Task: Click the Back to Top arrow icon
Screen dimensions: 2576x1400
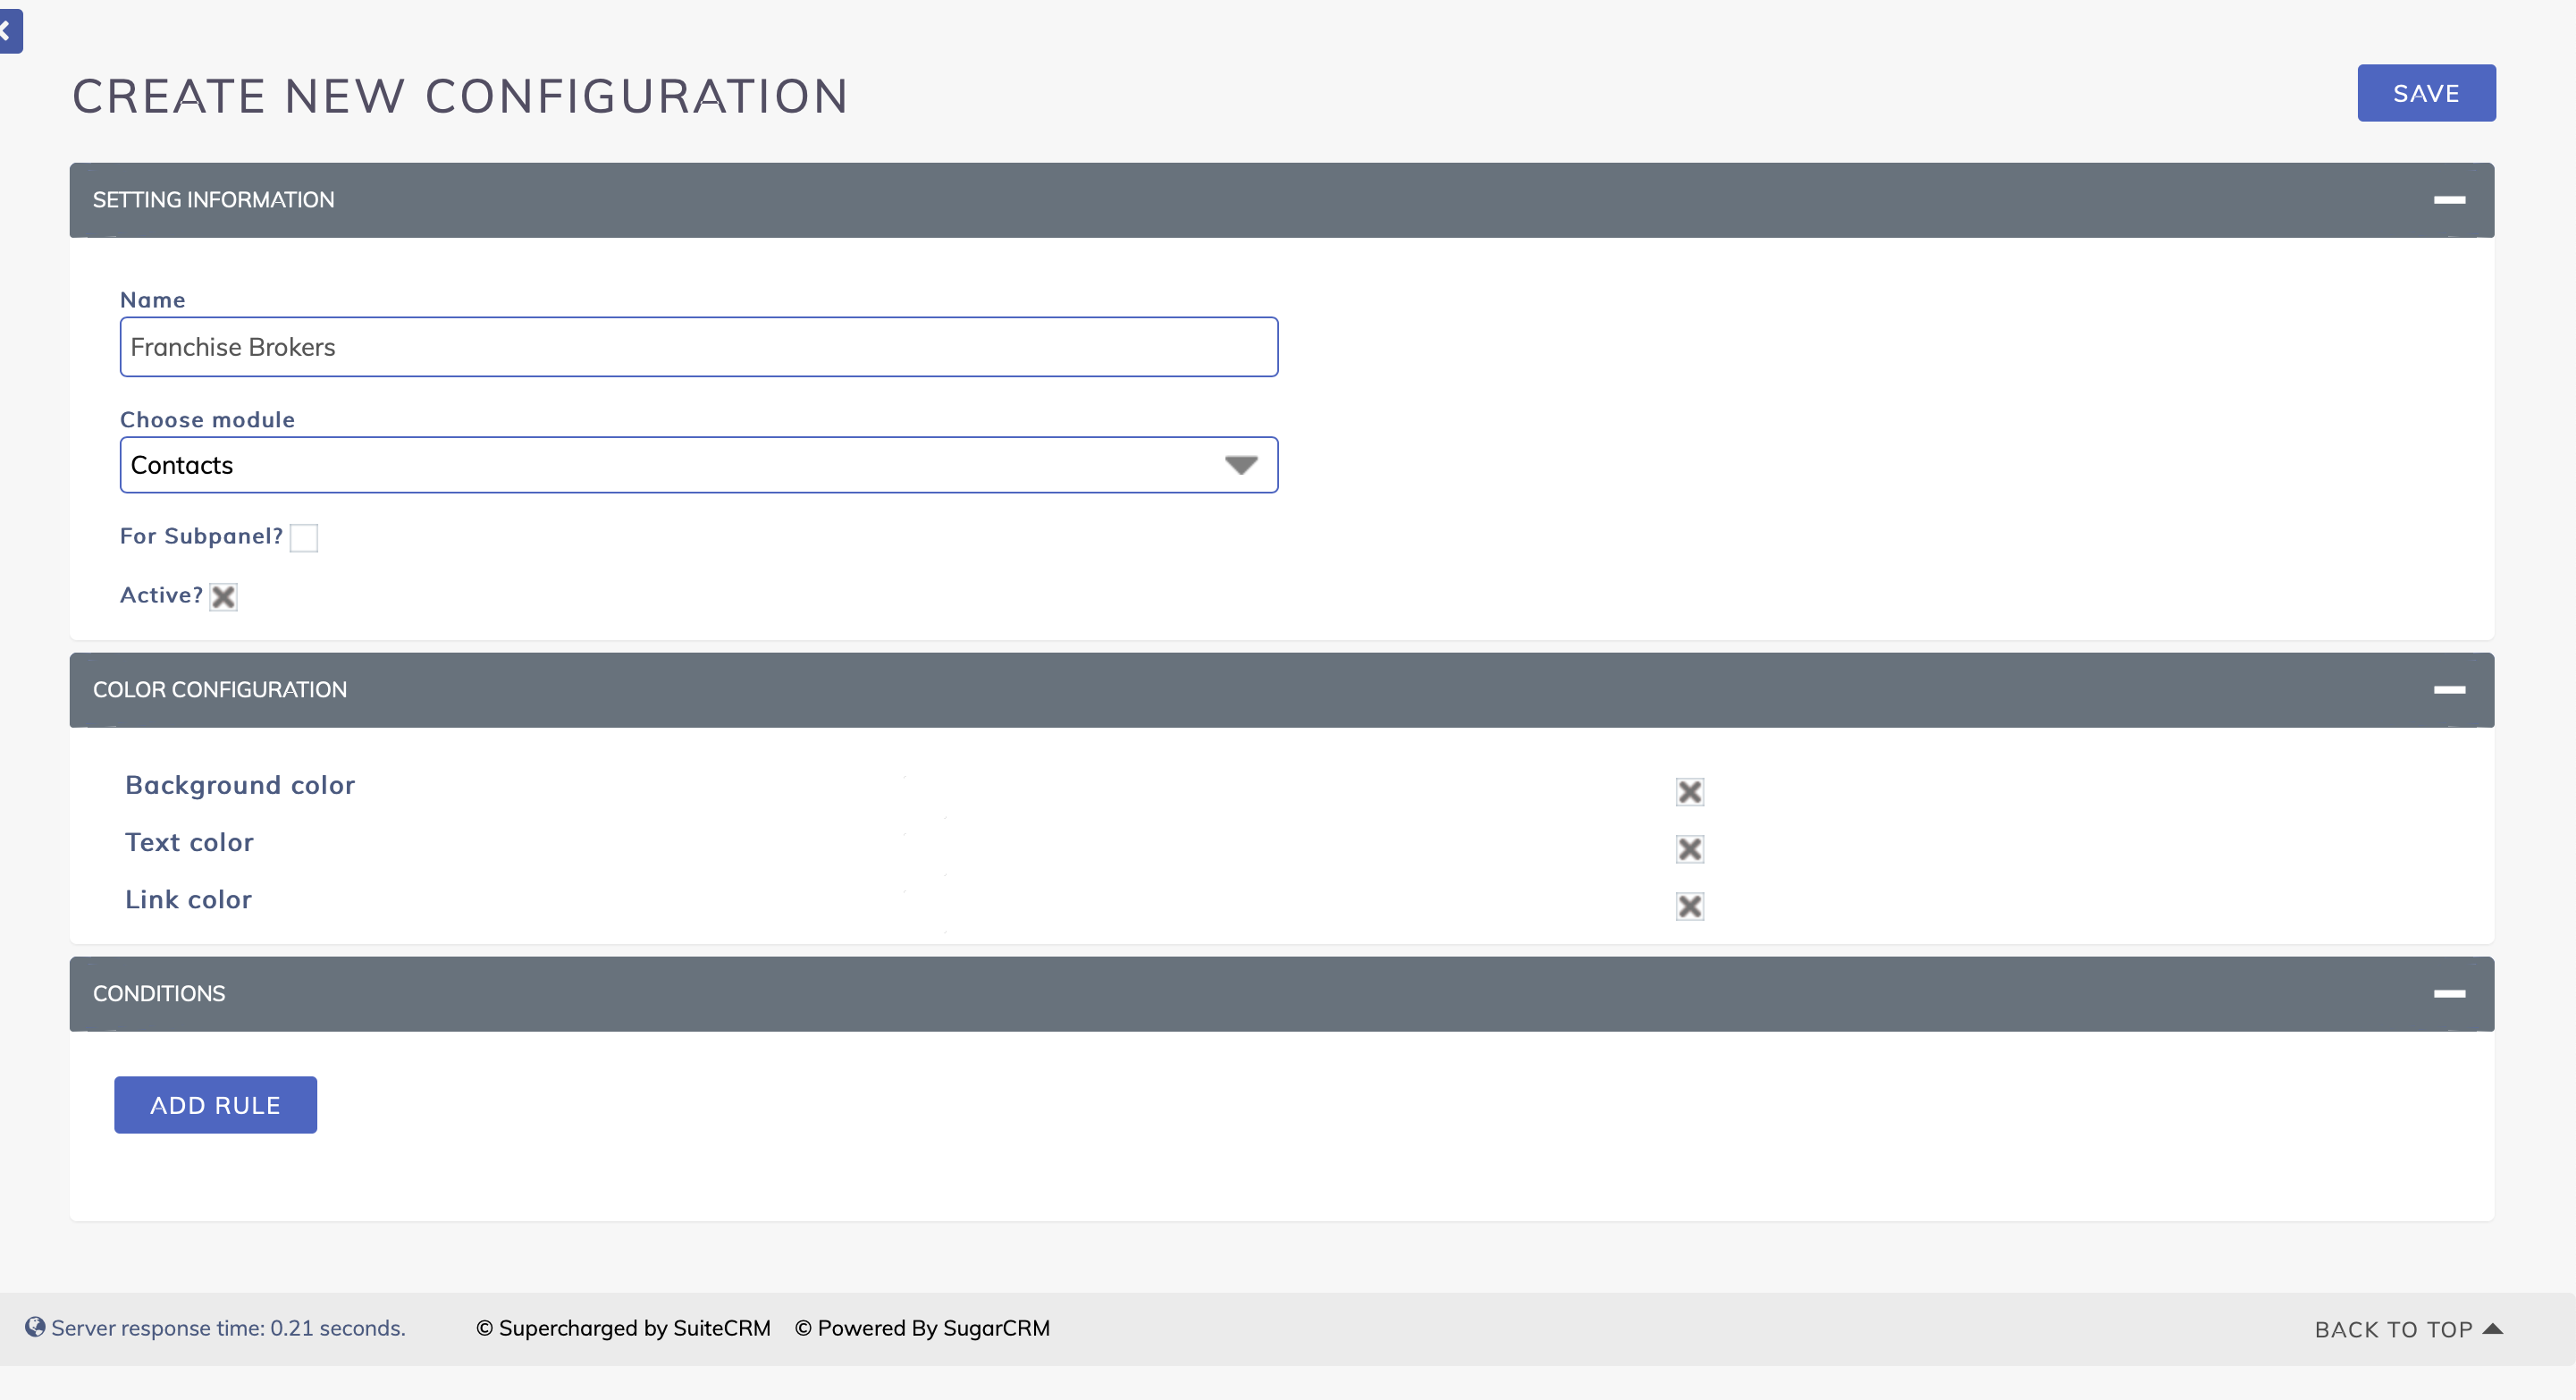Action: click(2492, 1329)
